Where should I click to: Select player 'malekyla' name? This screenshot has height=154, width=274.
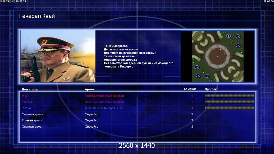(x=28, y=102)
